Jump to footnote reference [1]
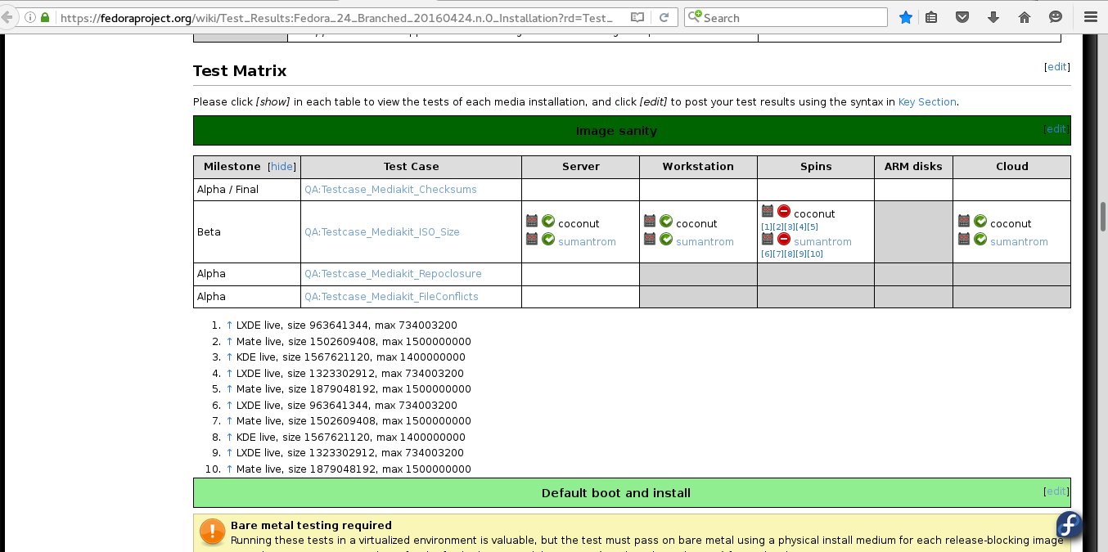This screenshot has width=1108, height=552. pos(767,227)
